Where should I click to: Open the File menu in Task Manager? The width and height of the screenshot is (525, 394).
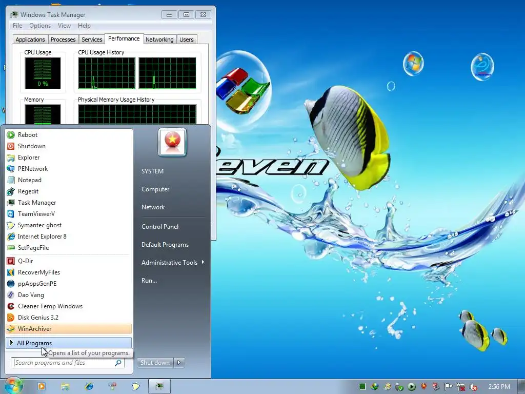point(17,26)
